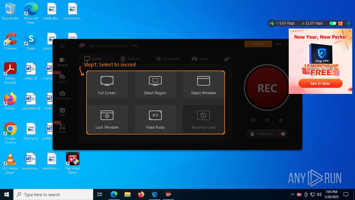The image size is (355, 200).
Task: Choose Select Region recording mode
Action: 155,85
